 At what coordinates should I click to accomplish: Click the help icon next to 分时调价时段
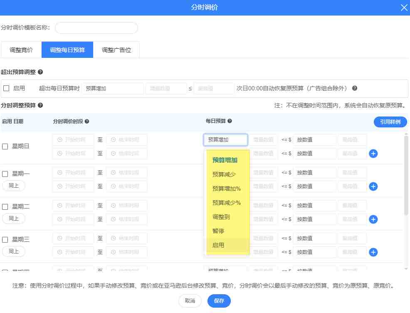[87, 122]
